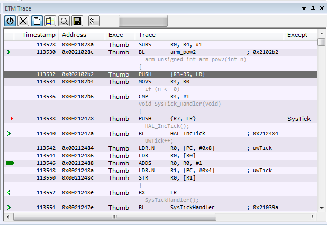Click the Timestamp column header
This screenshot has height=225, width=327.
[38, 35]
